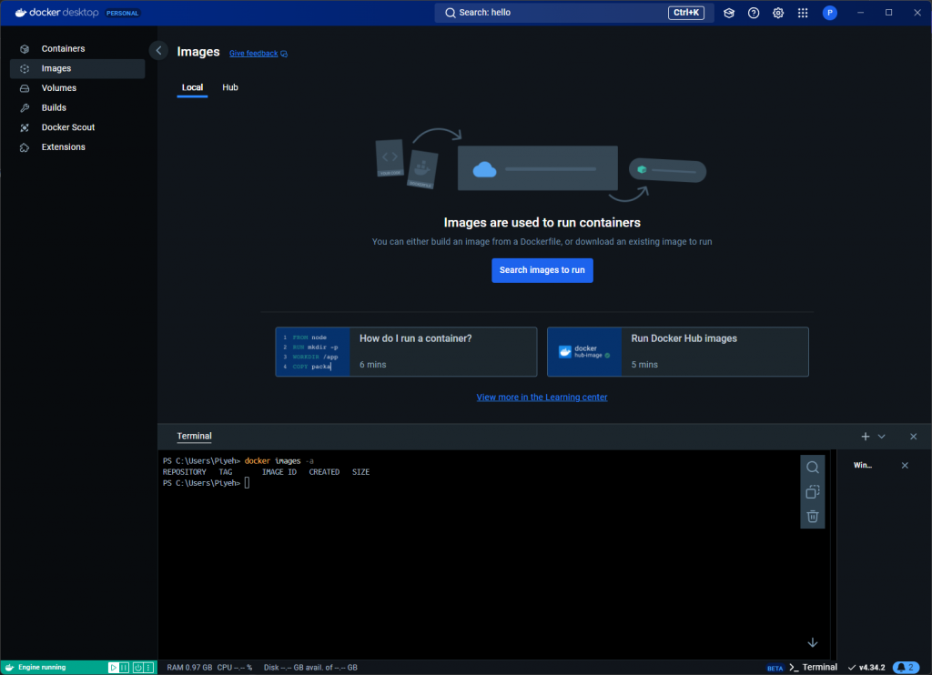The height and width of the screenshot is (675, 932).
Task: Toggle Terminal from the status bar
Action: (813, 668)
